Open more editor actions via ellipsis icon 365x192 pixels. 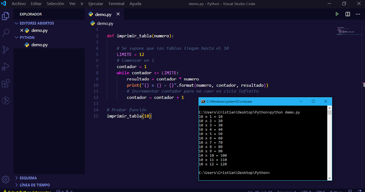[358, 14]
